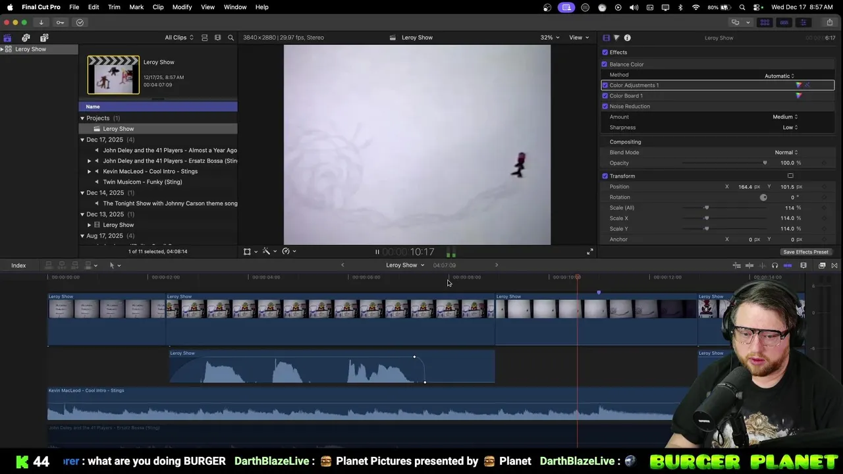
Task: Open Background Tasks checkmark icon
Action: (80, 22)
